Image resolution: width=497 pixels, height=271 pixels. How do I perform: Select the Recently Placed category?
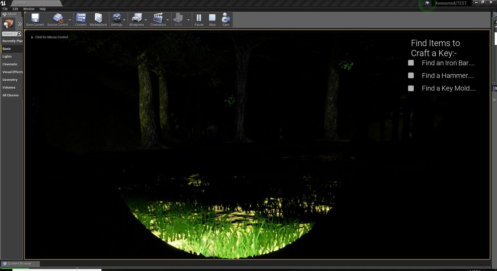tap(12, 41)
